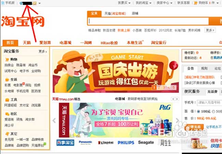Click the shopping cart icon in top bar
Screen dimensions: 222x154
pos(195,3)
